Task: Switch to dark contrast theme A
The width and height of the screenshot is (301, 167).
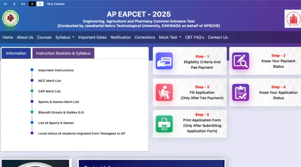Action: click(32, 3)
